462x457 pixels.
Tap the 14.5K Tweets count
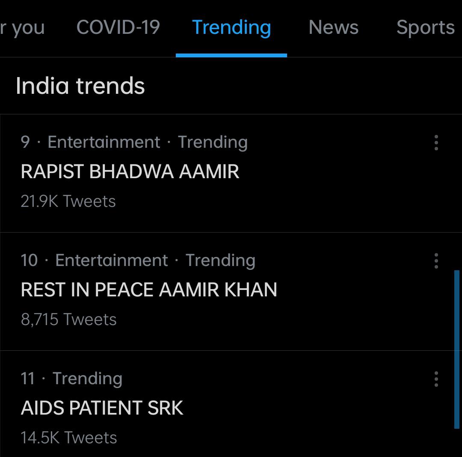point(68,438)
